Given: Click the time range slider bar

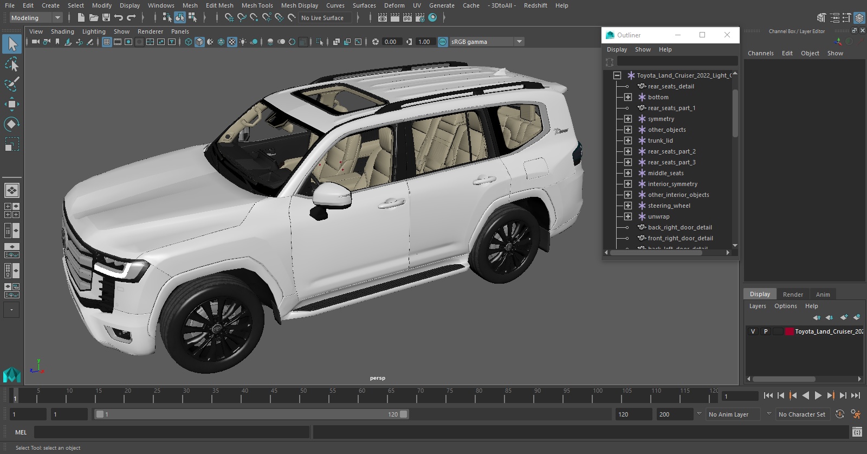Looking at the screenshot, I should [x=251, y=414].
